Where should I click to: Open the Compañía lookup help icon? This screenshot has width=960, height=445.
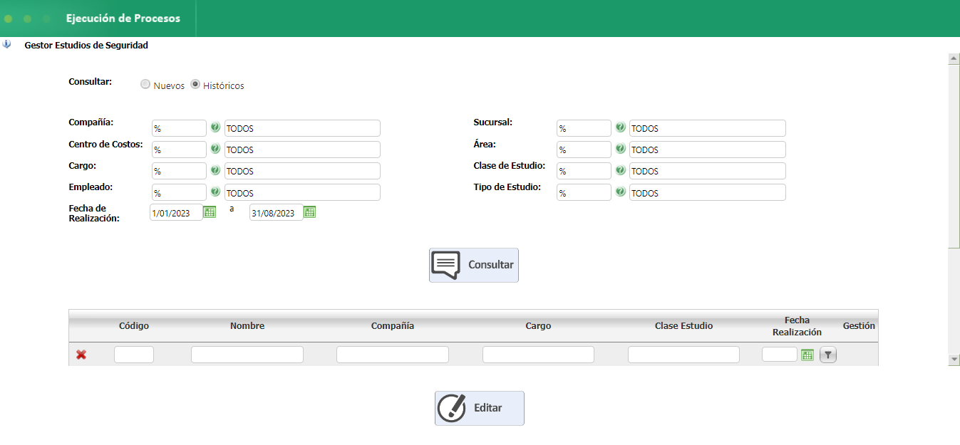[215, 128]
